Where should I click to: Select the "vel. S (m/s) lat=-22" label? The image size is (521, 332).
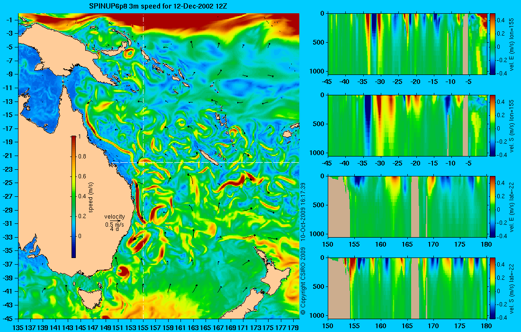512,288
